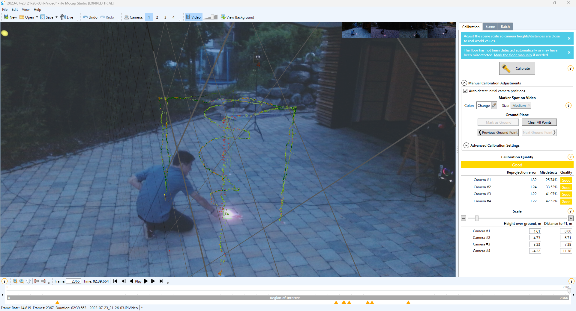Open help for Scale section
The width and height of the screenshot is (576, 311).
point(570,211)
